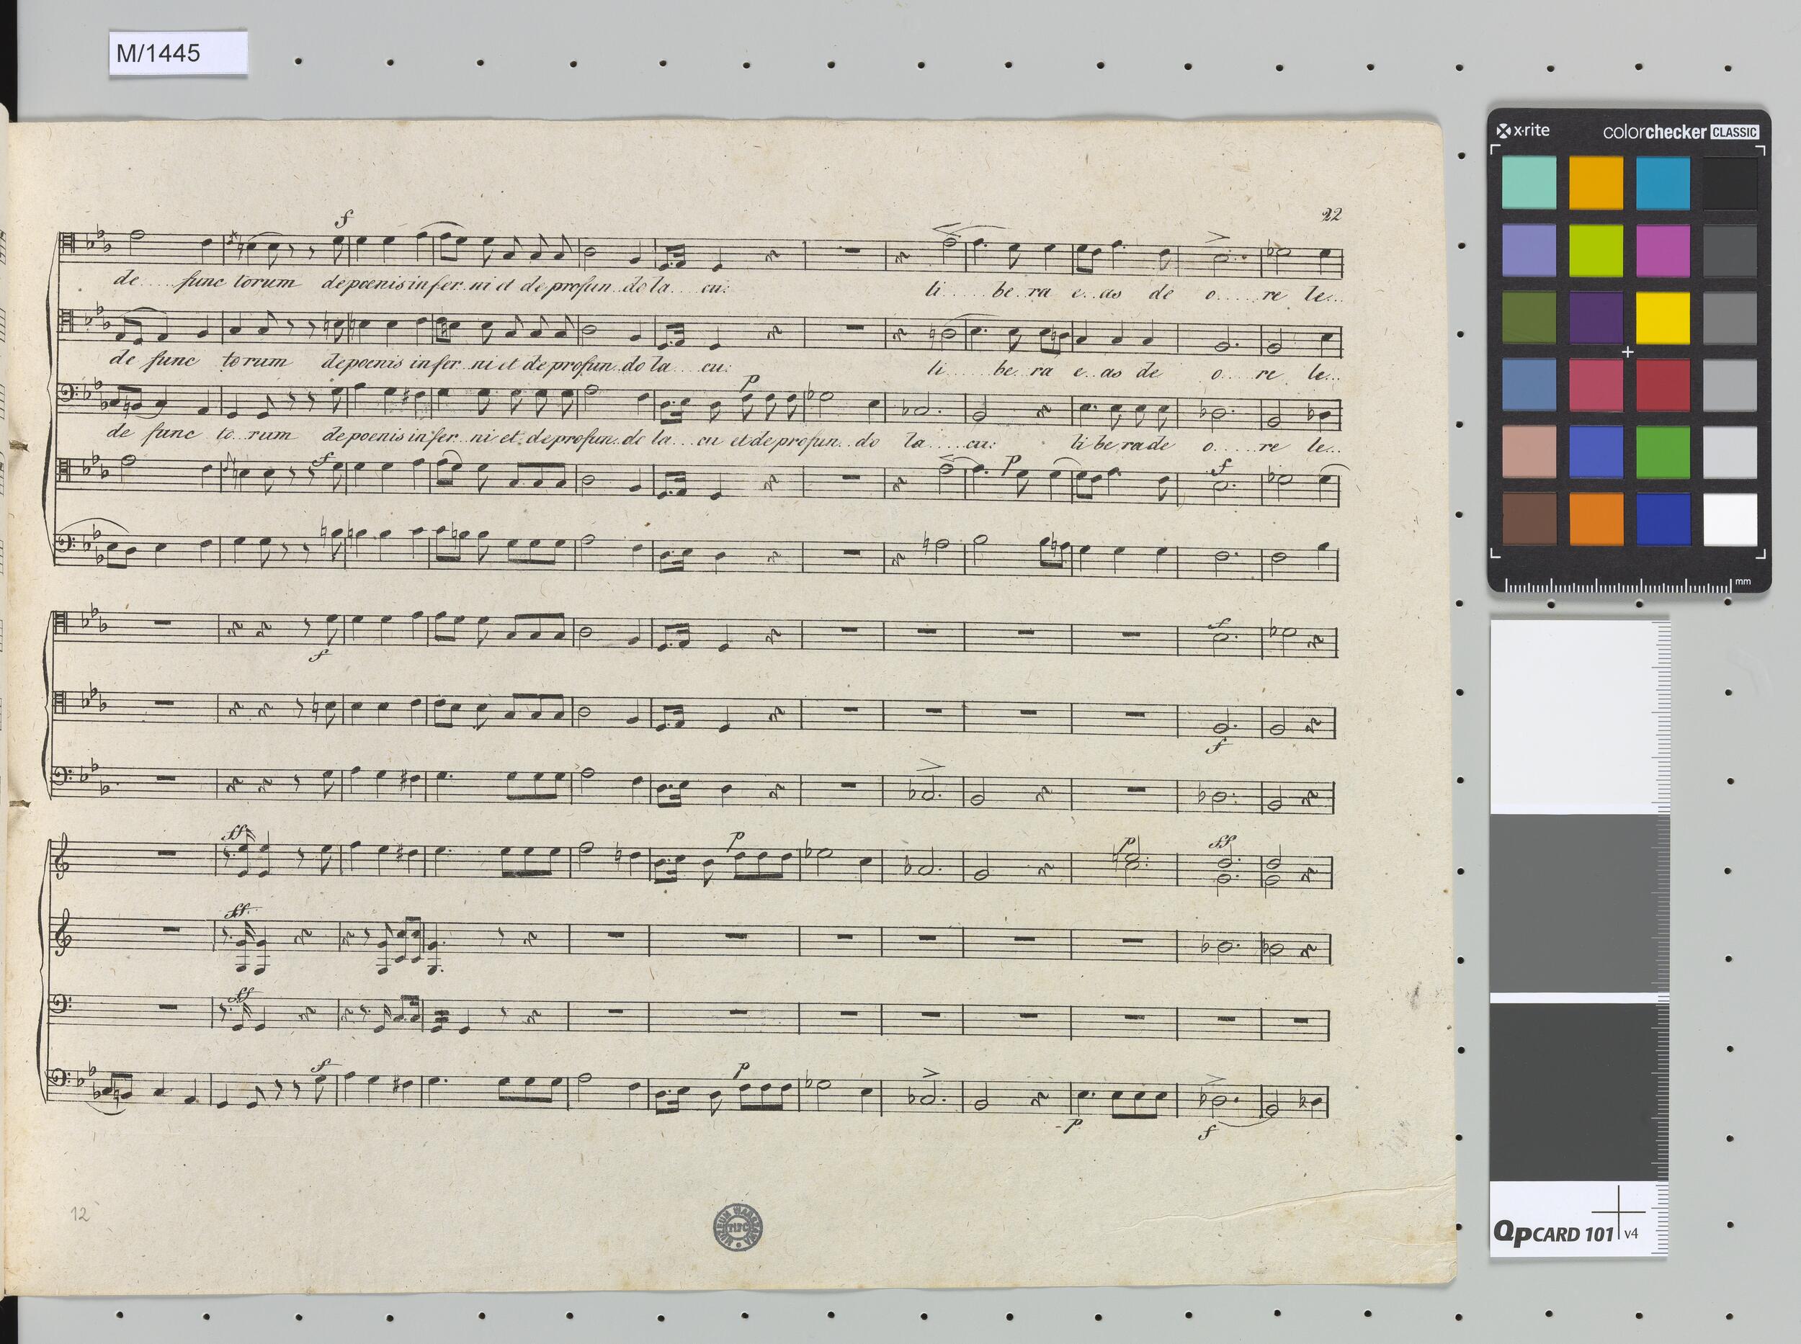Click the round library stamp at bottom

(x=737, y=1227)
